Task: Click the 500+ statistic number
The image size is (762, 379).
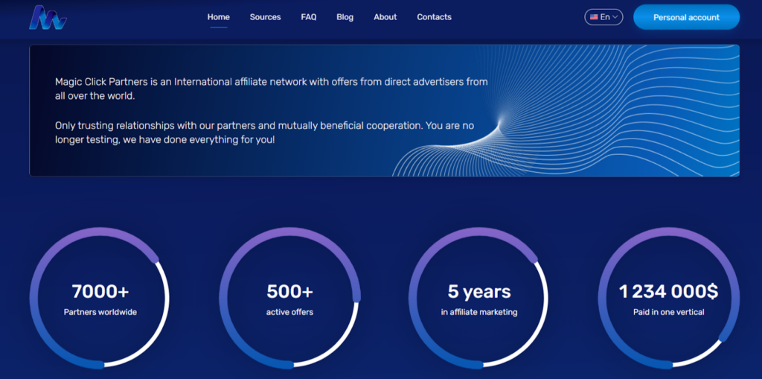Action: [x=289, y=291]
